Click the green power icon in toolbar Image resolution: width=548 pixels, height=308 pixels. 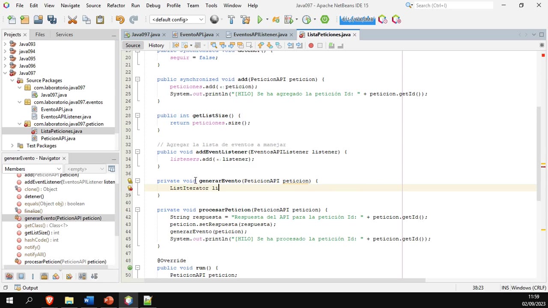coord(325,20)
